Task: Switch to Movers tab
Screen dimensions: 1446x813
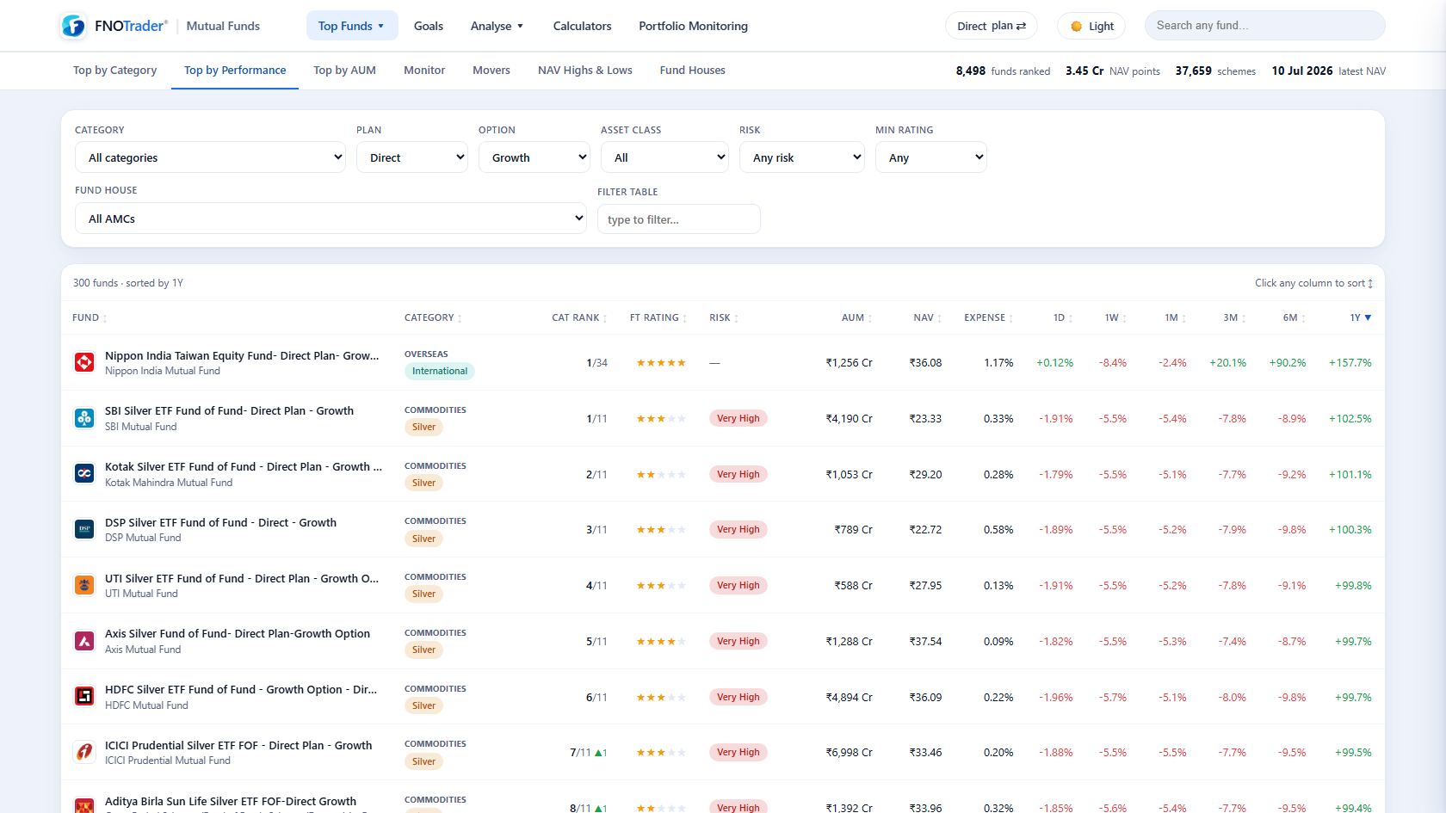Action: pyautogui.click(x=491, y=71)
